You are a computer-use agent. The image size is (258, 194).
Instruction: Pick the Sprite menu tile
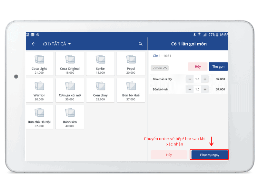click(100, 63)
